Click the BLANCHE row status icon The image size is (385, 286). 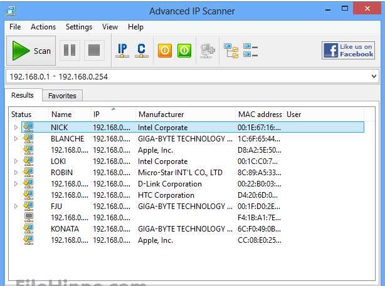pos(28,138)
